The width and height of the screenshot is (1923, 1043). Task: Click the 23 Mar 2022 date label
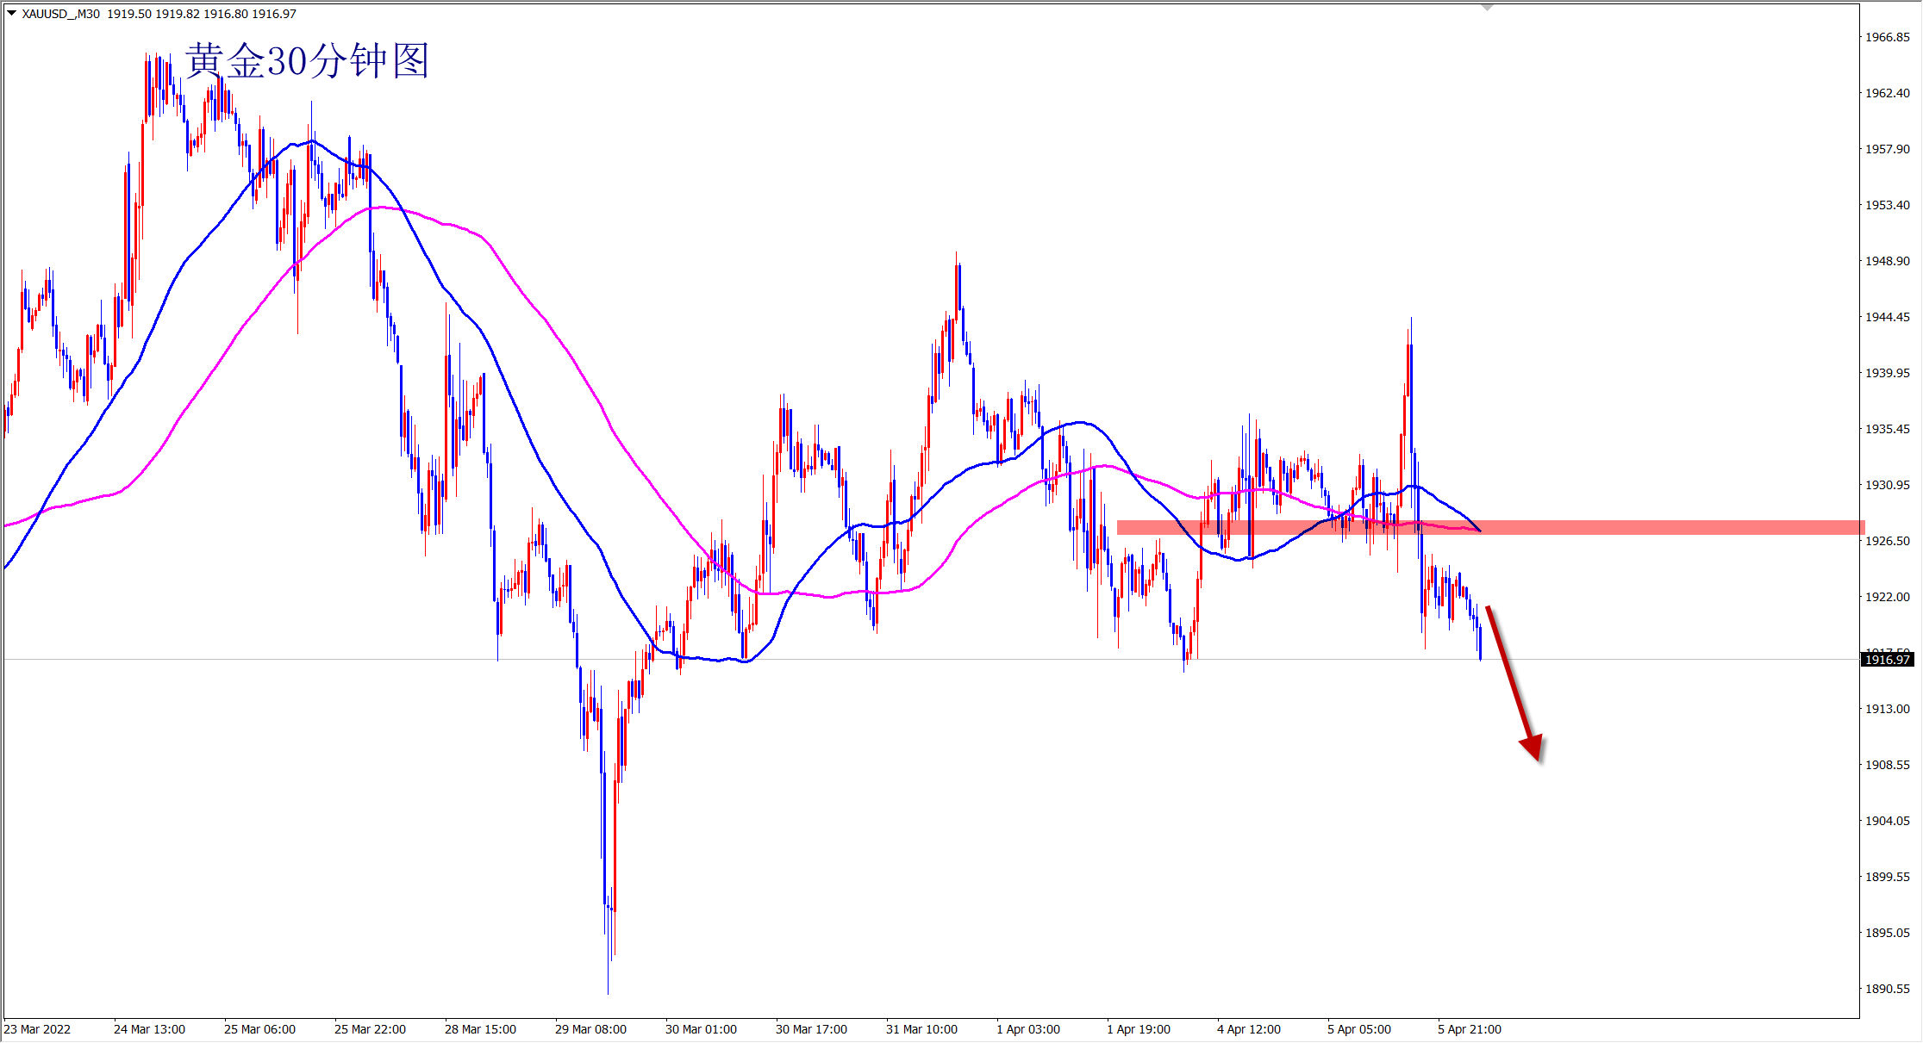click(38, 1029)
